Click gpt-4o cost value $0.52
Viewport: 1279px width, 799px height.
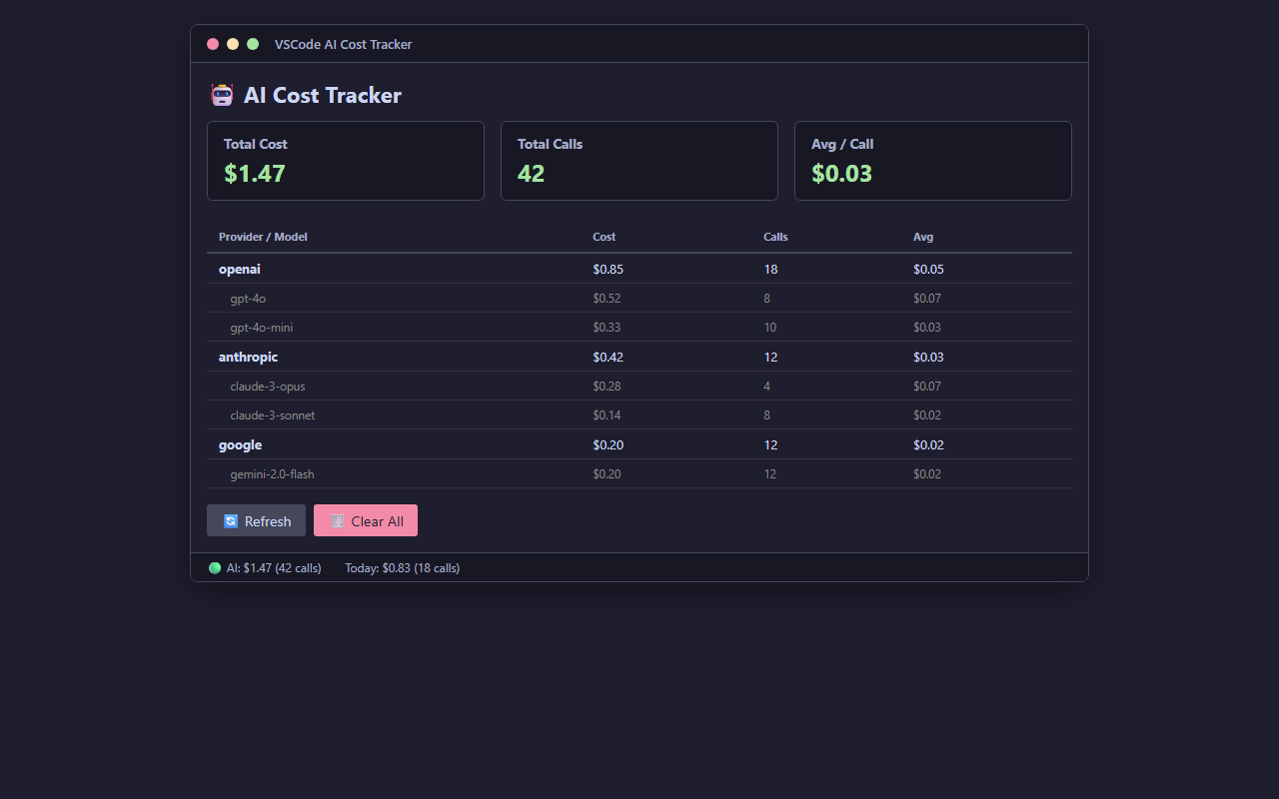click(607, 299)
